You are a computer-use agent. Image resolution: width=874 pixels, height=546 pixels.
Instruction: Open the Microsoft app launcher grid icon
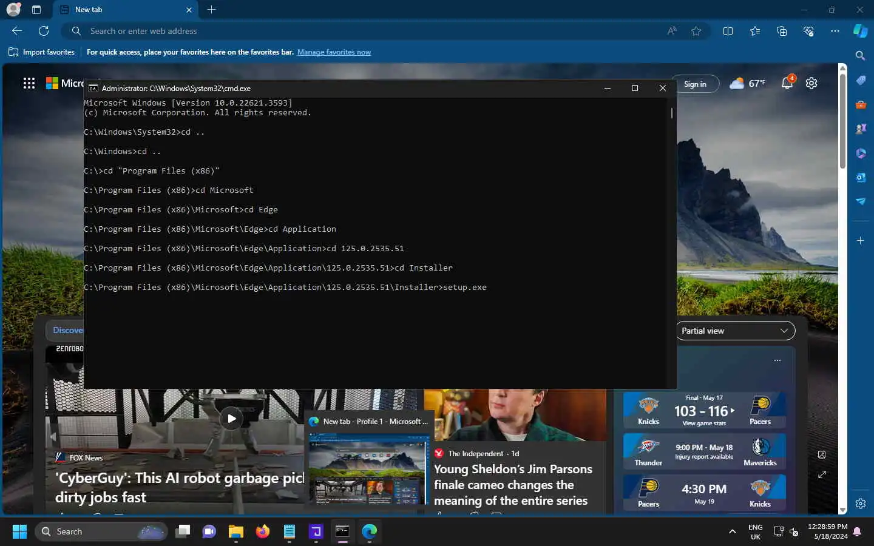click(29, 83)
